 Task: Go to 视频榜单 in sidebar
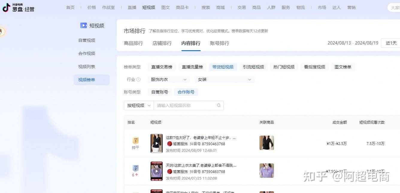tap(92, 80)
